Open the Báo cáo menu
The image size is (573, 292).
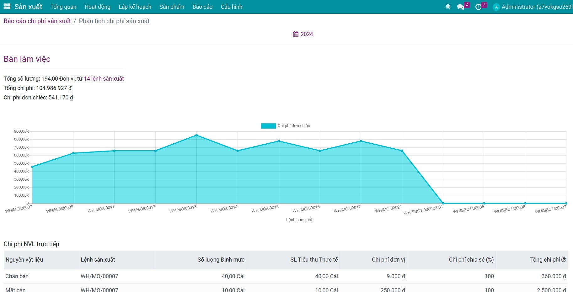[x=202, y=7]
